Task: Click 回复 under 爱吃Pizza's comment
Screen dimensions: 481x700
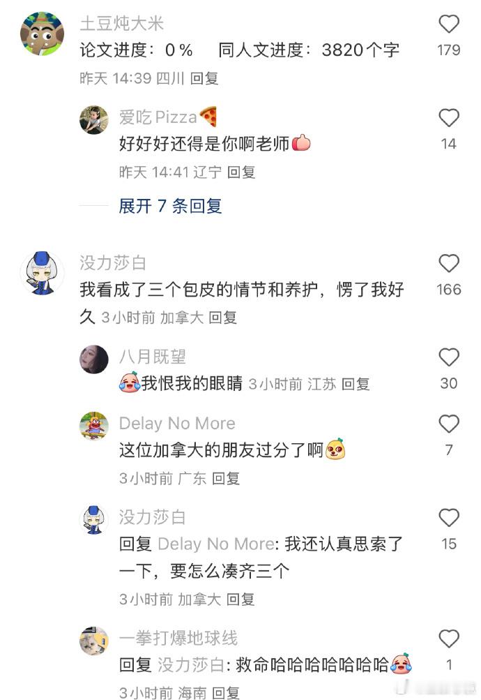Action: click(241, 172)
